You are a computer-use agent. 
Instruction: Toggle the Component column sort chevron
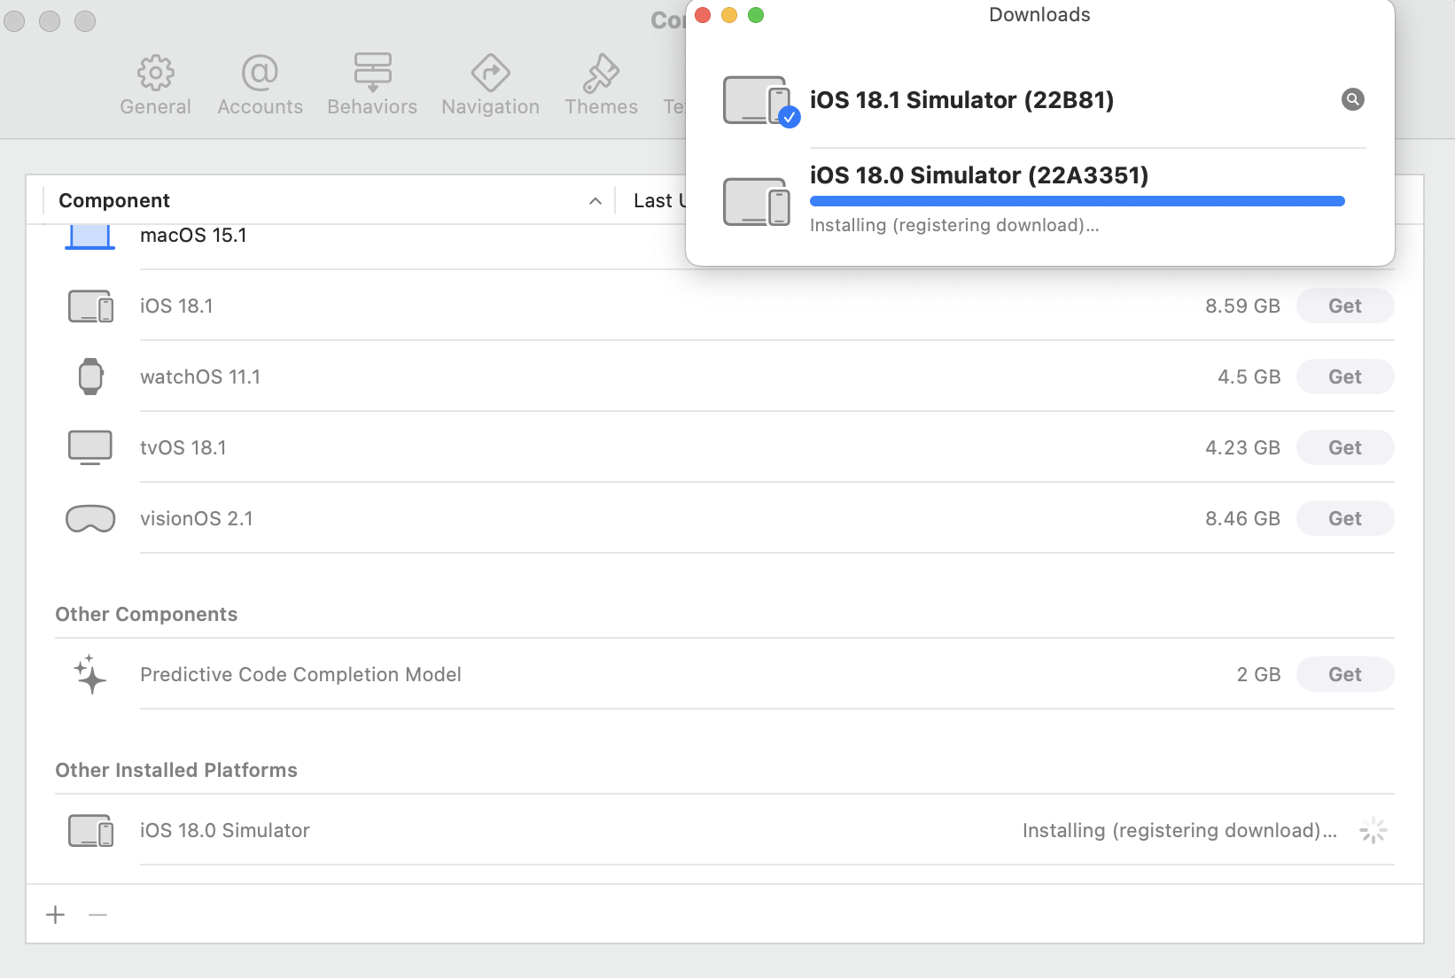595,201
